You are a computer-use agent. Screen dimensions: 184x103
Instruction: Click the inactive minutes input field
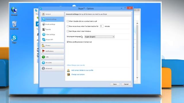tap(102, 26)
